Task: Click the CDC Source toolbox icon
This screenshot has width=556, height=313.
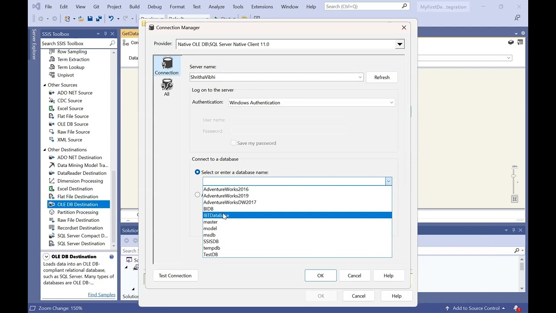Action: click(x=52, y=101)
